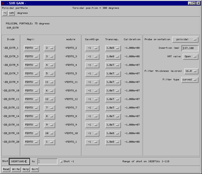Enable the Shot -1 checkbox
Viewport: 202px width, 174px height.
[61, 161]
